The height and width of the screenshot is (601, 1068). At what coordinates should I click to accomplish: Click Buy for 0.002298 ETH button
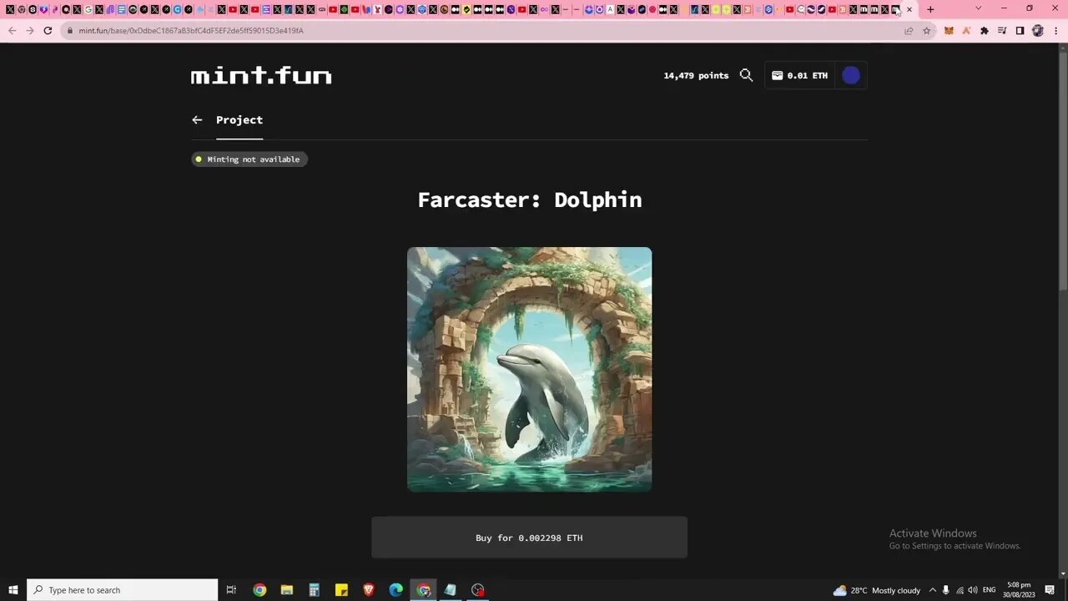point(529,538)
